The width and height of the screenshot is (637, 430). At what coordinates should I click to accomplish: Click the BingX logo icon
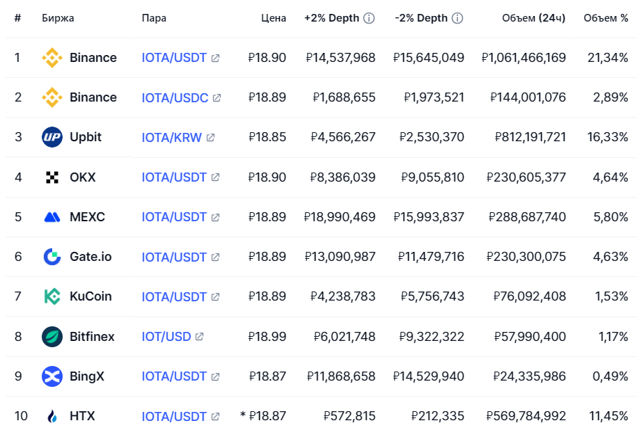[x=52, y=376]
